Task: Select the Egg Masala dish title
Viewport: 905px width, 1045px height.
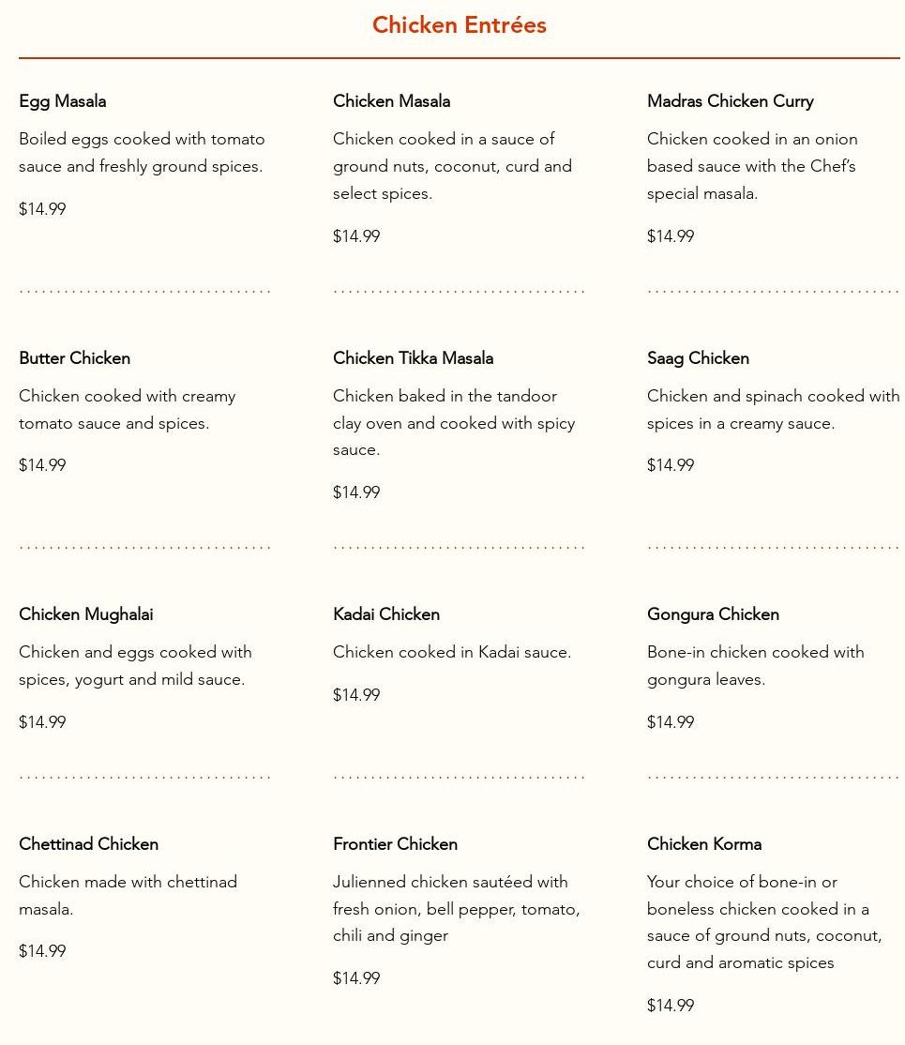Action: coord(62,101)
